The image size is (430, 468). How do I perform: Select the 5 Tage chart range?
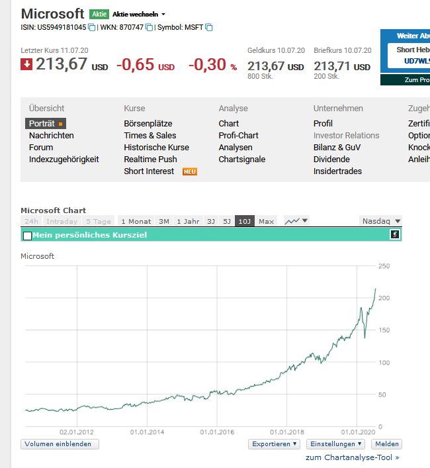tap(99, 221)
